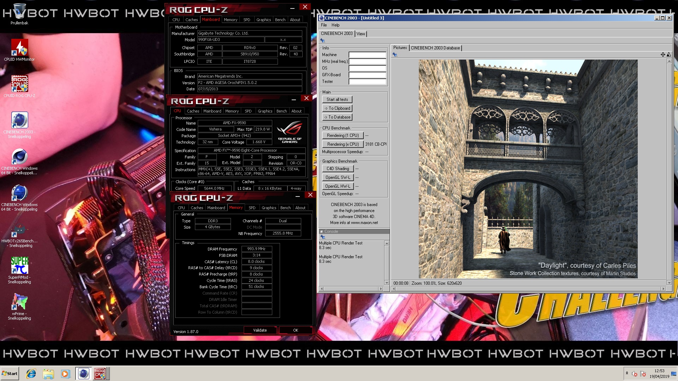Launch Internet Explorer from the taskbar
The image size is (678, 381).
[x=31, y=374]
